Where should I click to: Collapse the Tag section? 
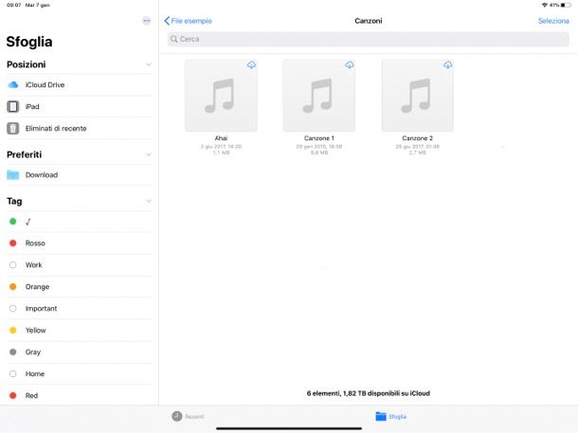coord(149,201)
